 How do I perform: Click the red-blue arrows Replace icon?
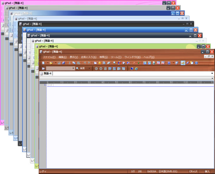click(x=119, y=63)
